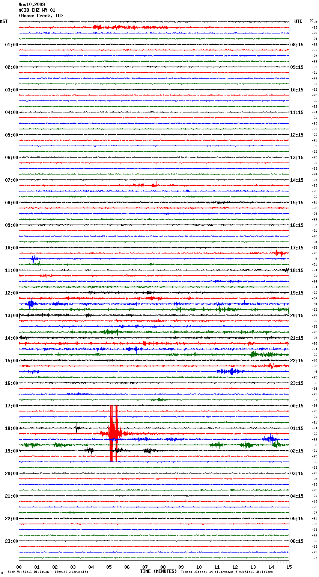319x577 pixels.
Task: Click the 05:00 MST row label
Action: (x=11, y=135)
